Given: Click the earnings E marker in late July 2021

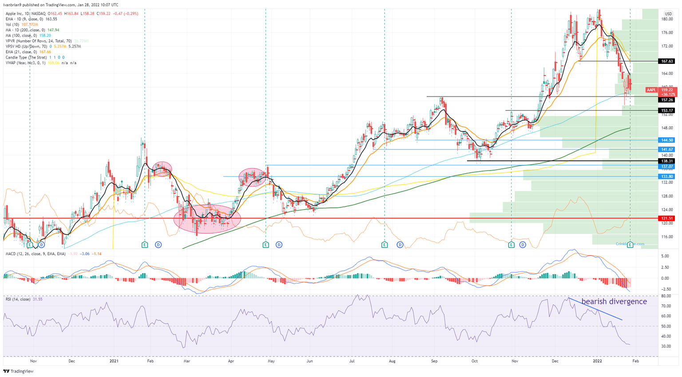Looking at the screenshot, I should click(x=385, y=245).
